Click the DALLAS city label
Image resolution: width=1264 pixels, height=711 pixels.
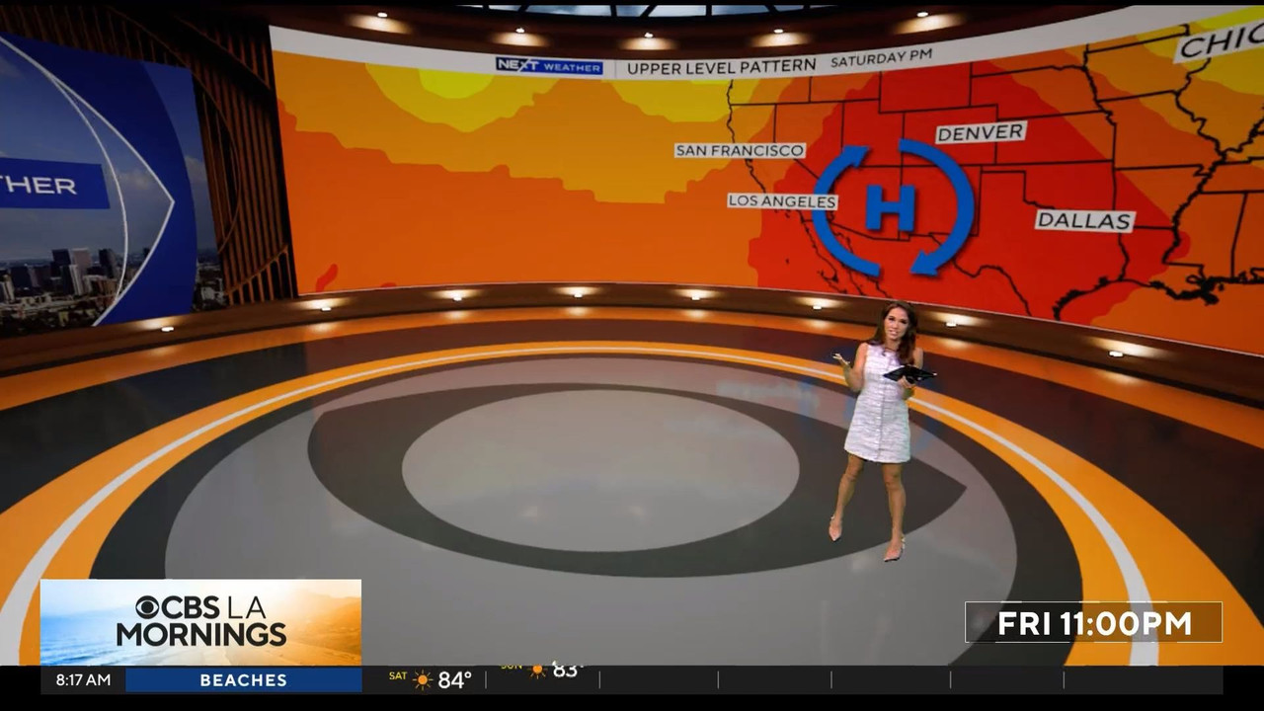coord(1084,220)
